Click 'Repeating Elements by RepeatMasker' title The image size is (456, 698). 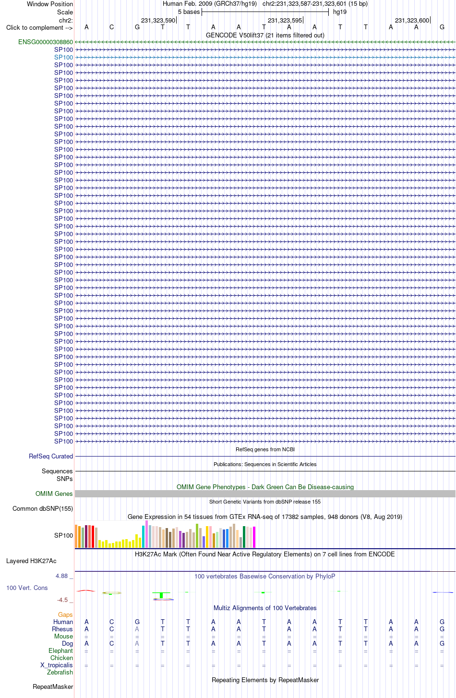265,680
